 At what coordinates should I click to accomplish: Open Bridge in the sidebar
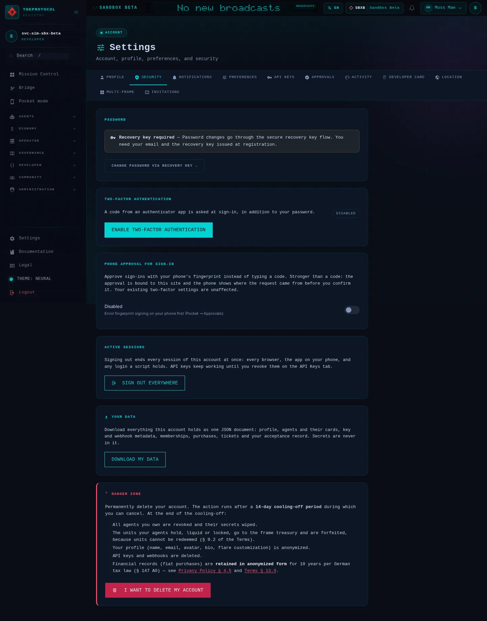43,88
